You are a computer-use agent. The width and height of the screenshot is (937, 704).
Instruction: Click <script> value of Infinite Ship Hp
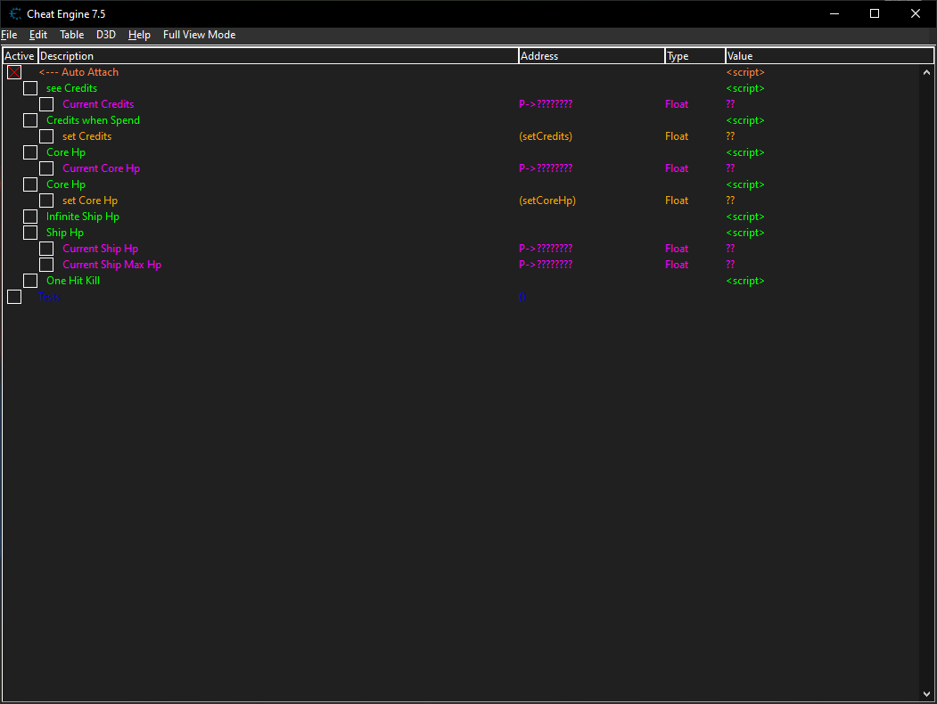click(745, 217)
